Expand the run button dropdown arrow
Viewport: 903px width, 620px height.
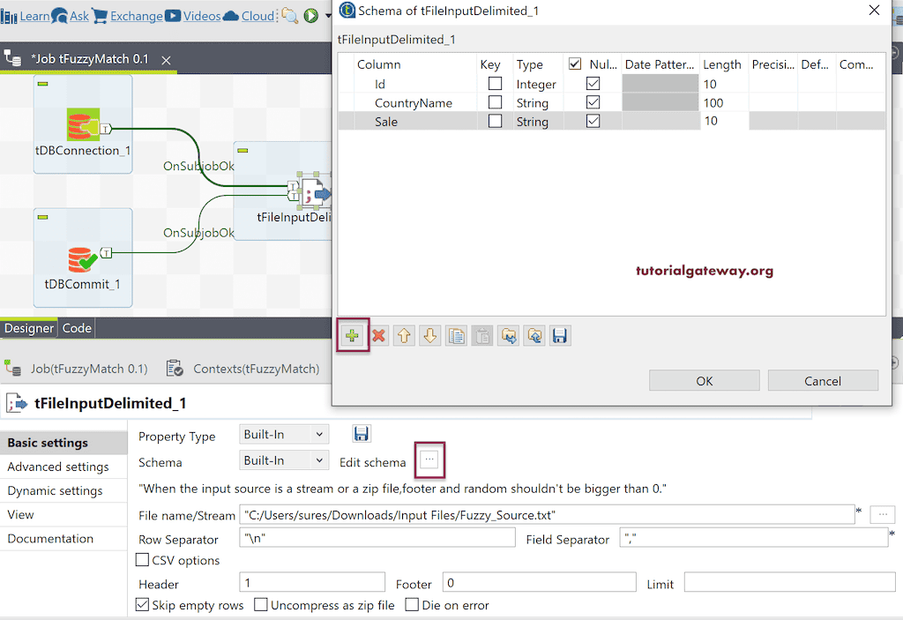click(328, 16)
